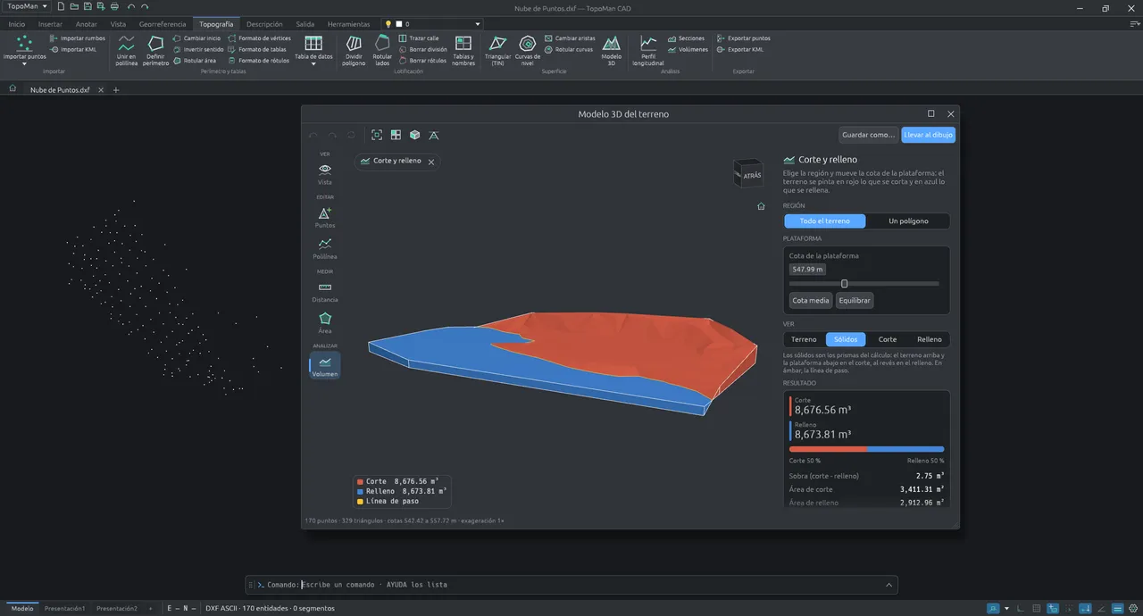
Task: Open the Georreferencia ribbon tab
Action: click(163, 24)
